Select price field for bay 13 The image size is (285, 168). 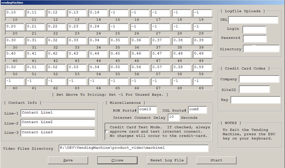pos(77,13)
